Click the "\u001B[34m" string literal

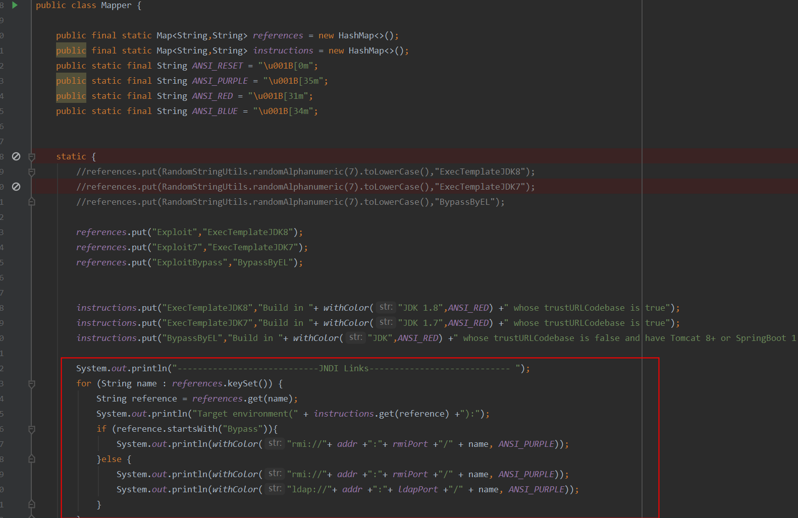[283, 111]
